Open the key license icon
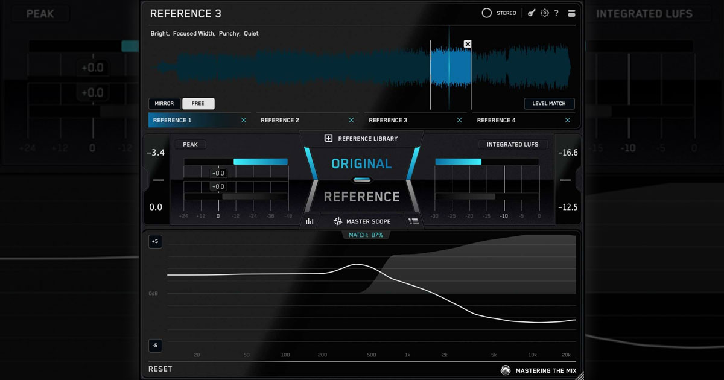 (x=532, y=13)
